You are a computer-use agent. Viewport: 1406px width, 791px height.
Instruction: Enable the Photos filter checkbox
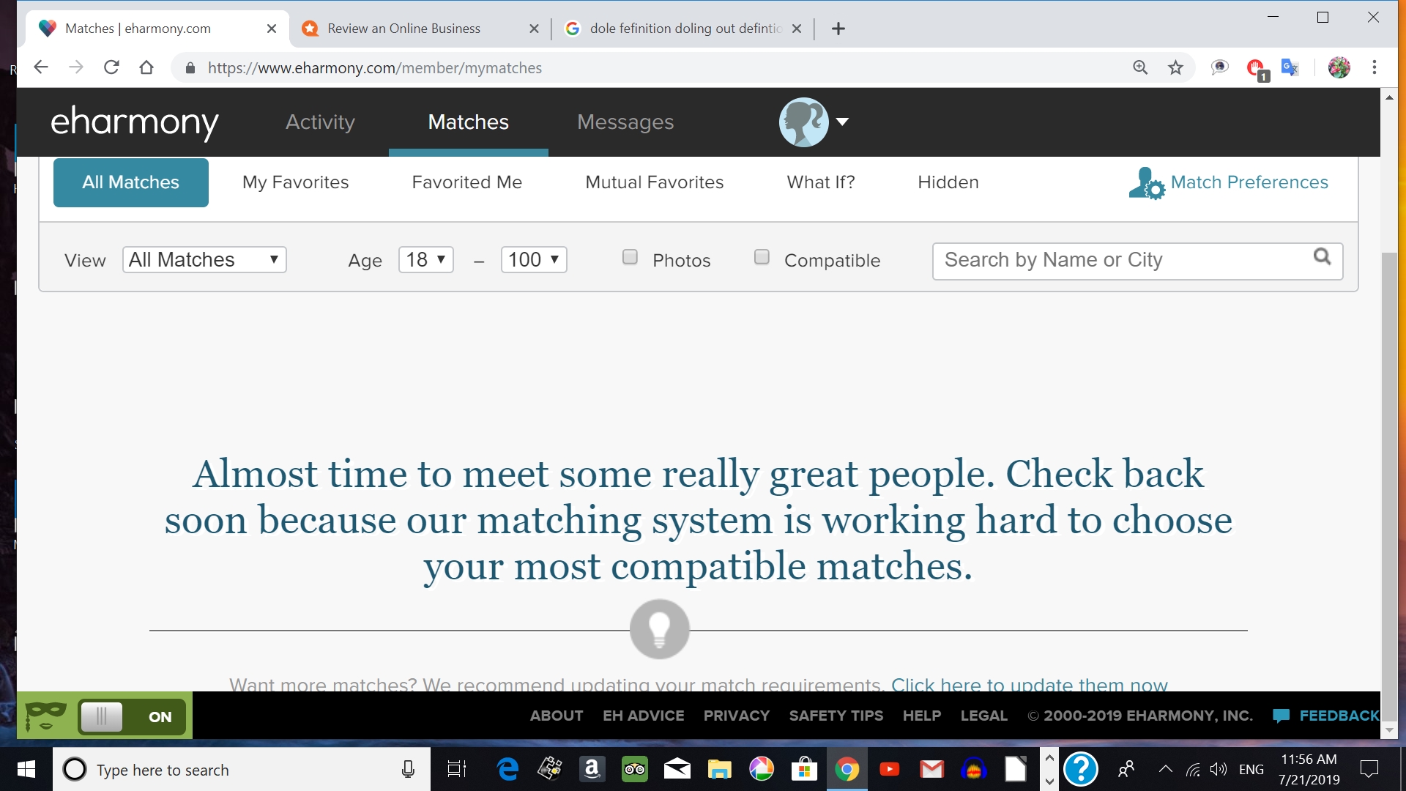click(630, 257)
